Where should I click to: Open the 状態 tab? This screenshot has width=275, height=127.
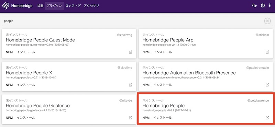40,6
